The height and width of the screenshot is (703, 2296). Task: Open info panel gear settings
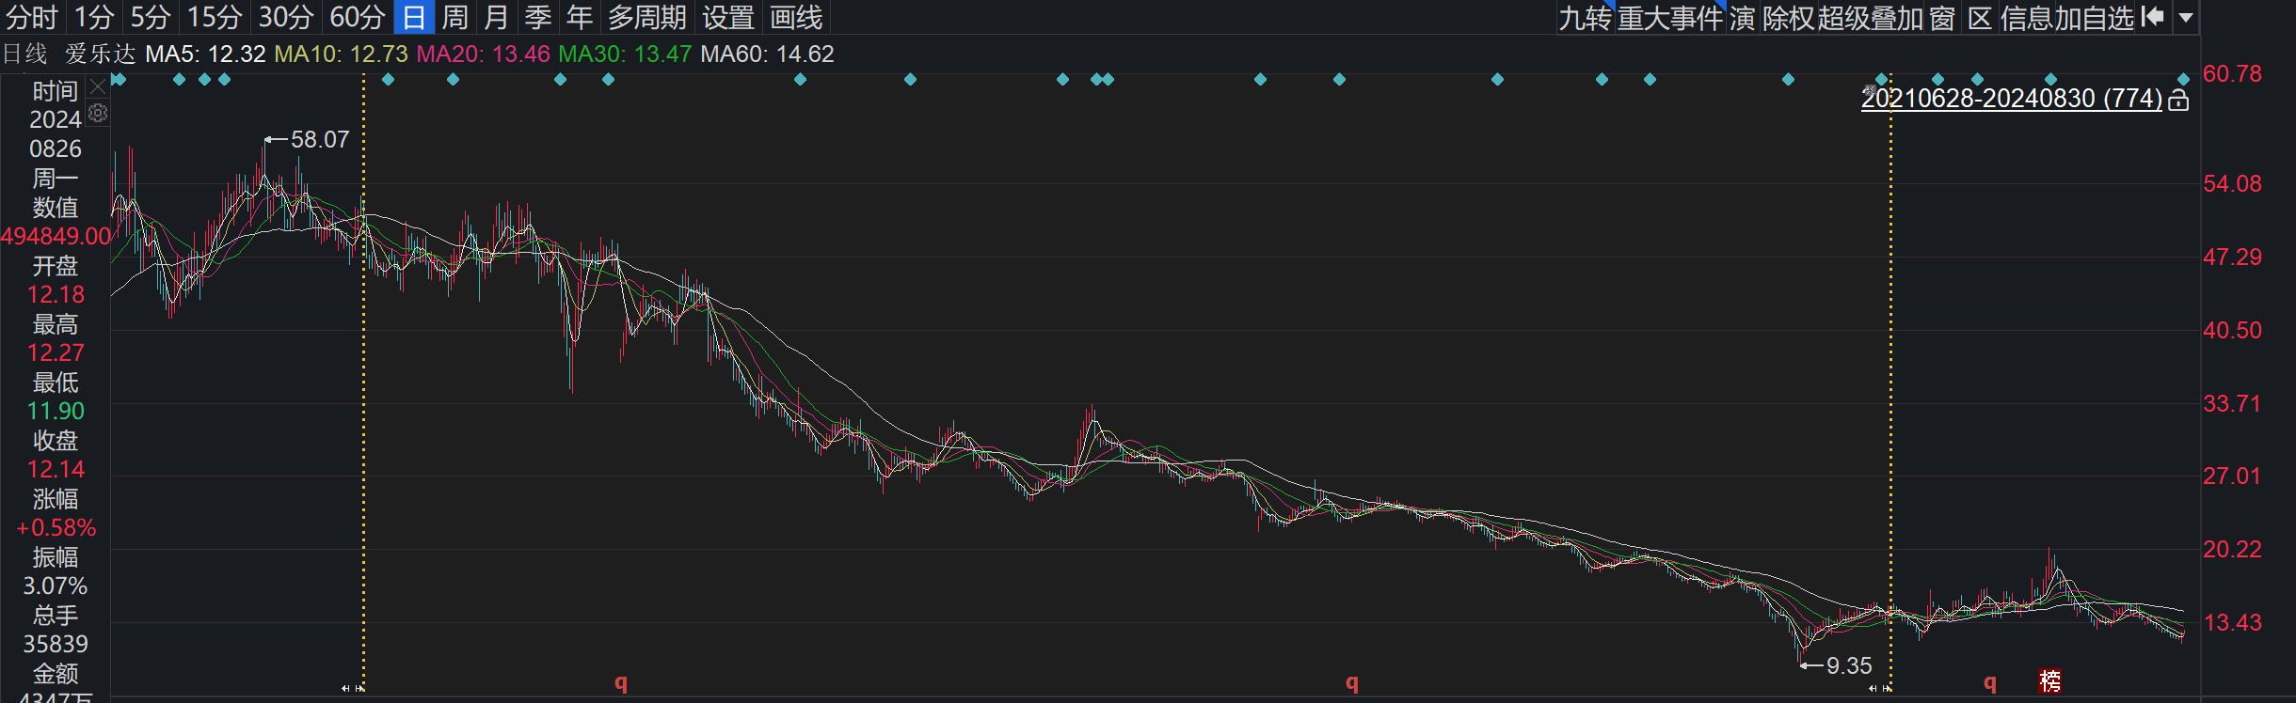click(x=98, y=114)
